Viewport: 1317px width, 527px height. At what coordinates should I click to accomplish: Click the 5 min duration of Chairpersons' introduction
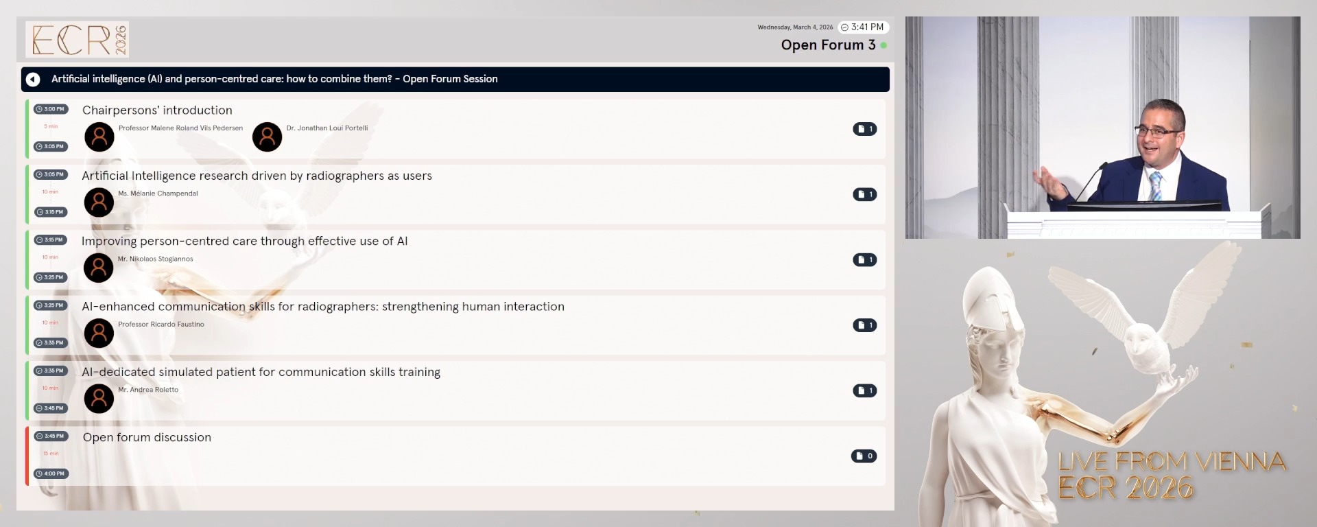(51, 126)
